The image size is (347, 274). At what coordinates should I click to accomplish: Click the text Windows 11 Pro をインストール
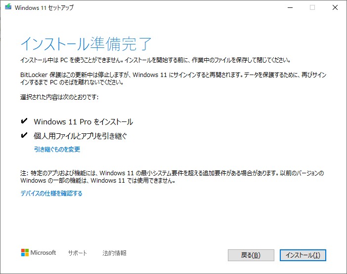click(x=84, y=122)
